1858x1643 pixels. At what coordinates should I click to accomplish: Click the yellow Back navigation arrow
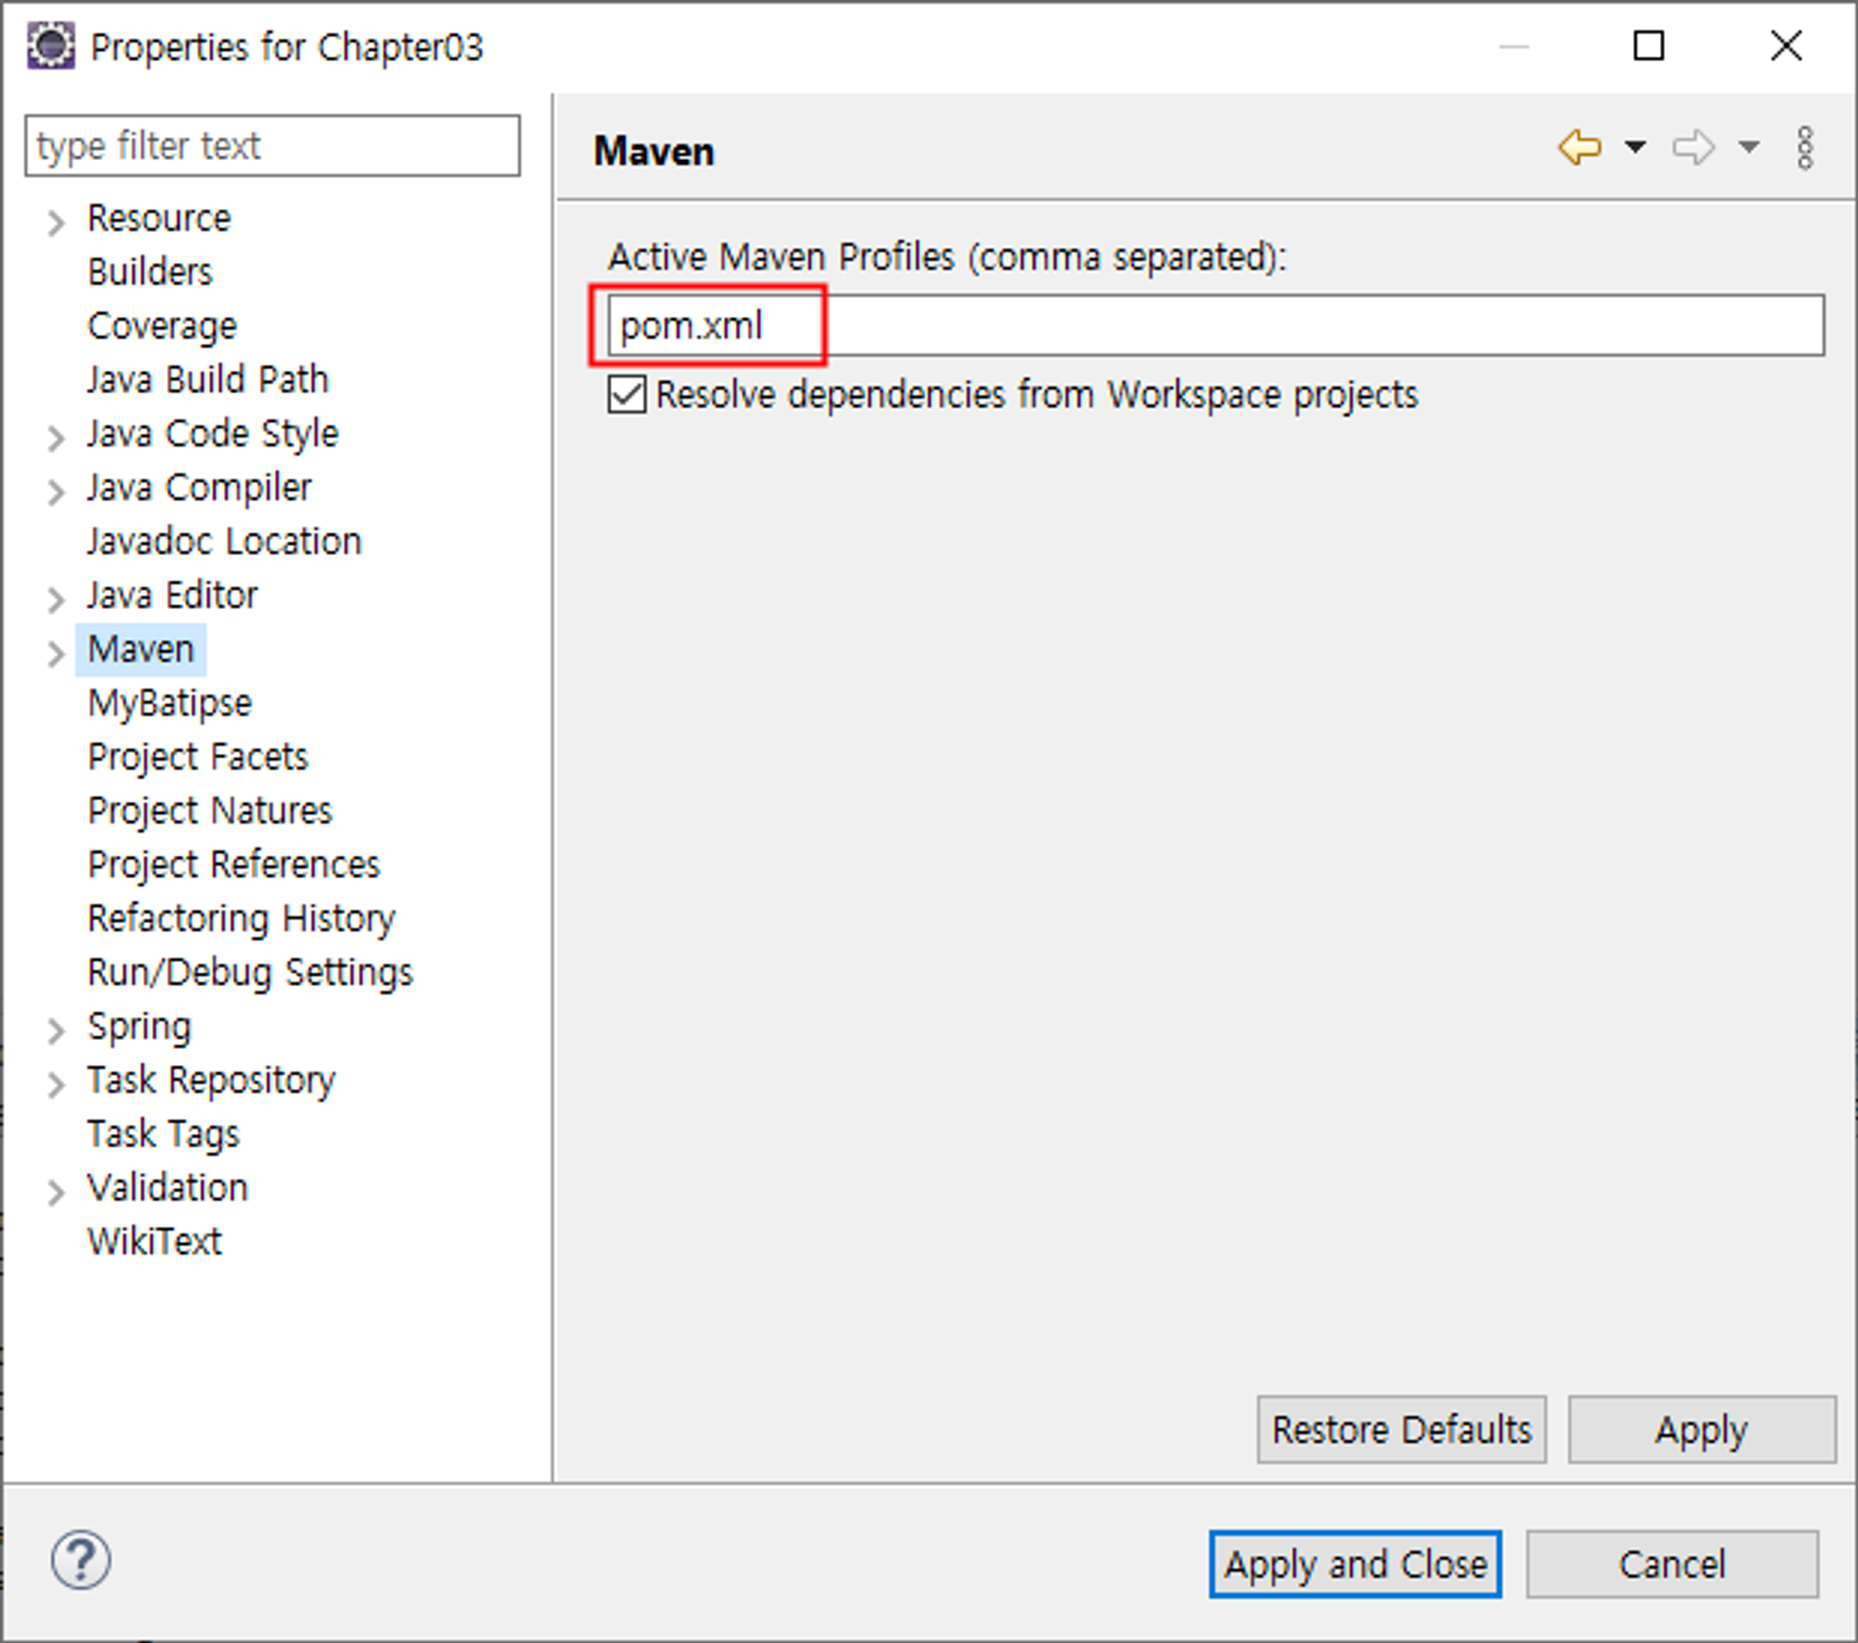pos(1579,147)
